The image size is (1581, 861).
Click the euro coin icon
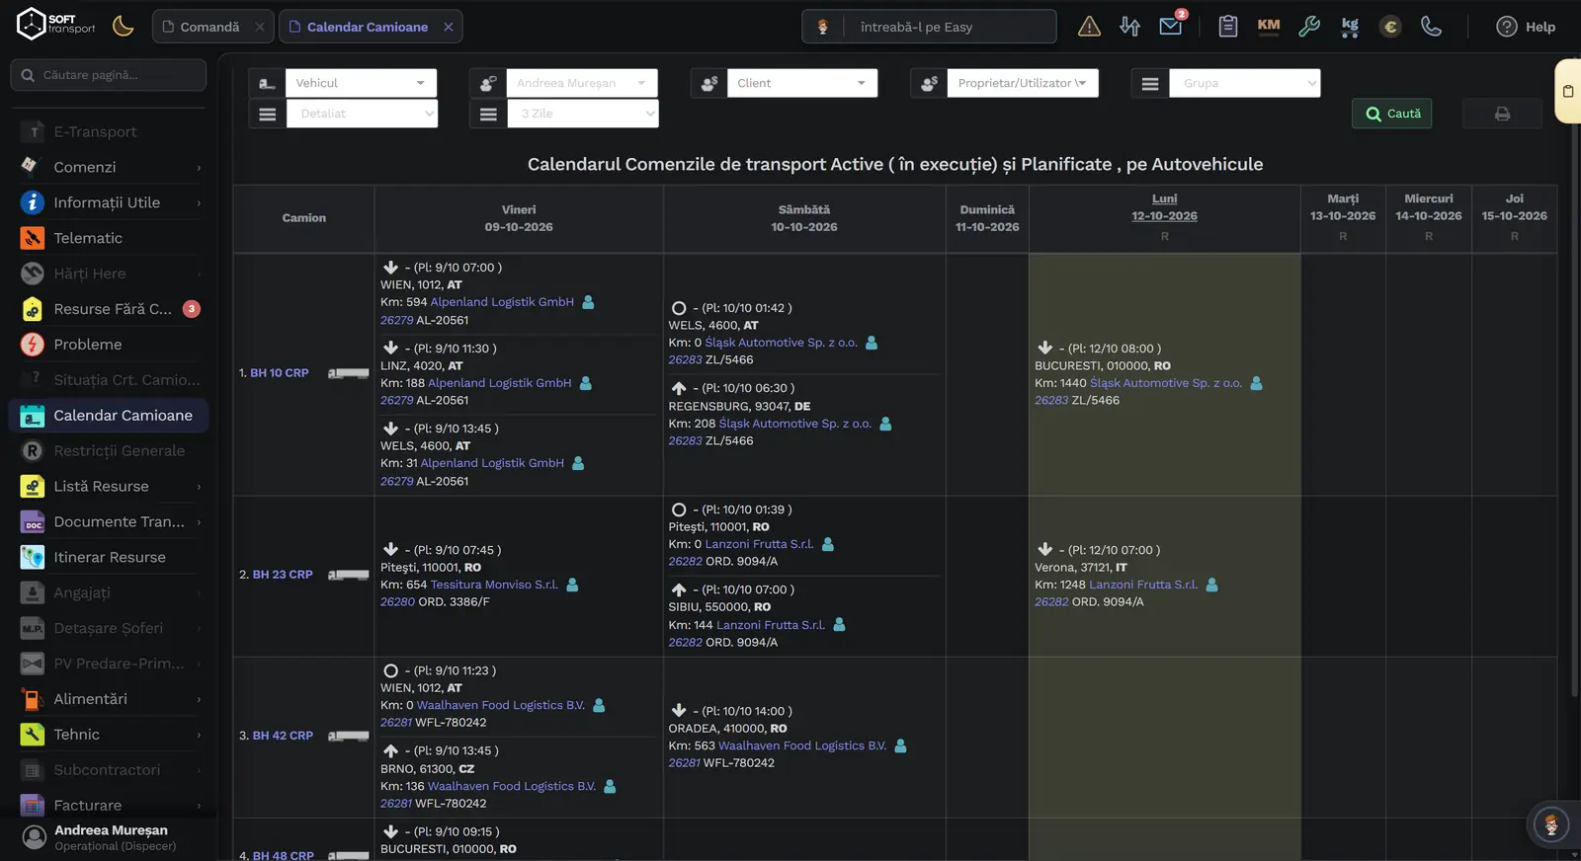tap(1390, 27)
